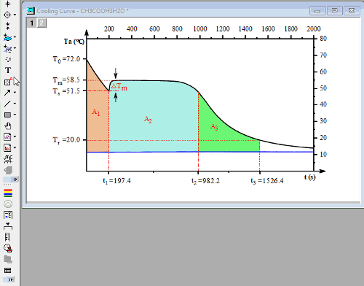
Task: Click the red A2 area label
Action: click(x=148, y=120)
